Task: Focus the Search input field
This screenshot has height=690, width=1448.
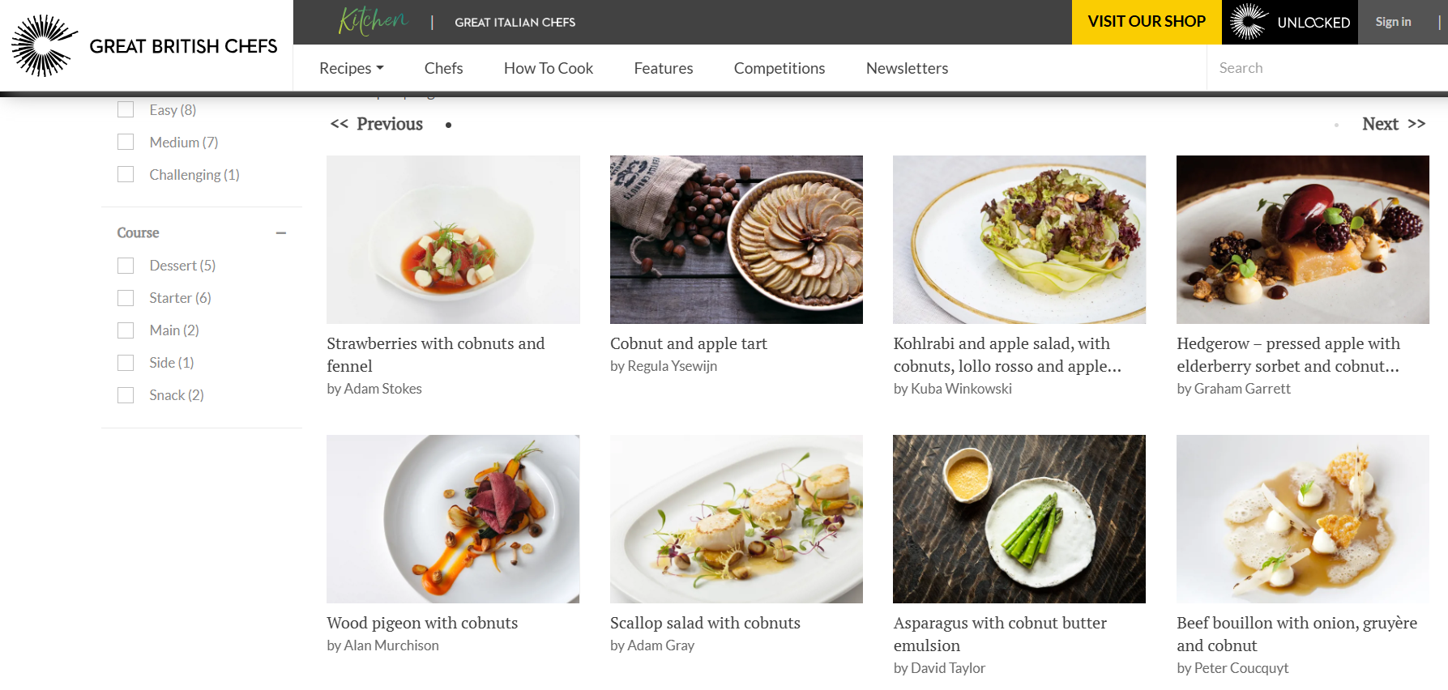Action: [x=1326, y=68]
